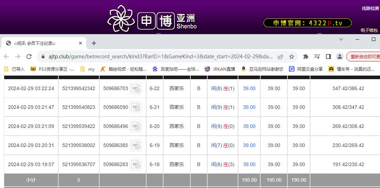Viewport: 380px width, 188px height.
Task: Click the 重新启动即可更新 update button
Action: pyautogui.click(x=364, y=57)
